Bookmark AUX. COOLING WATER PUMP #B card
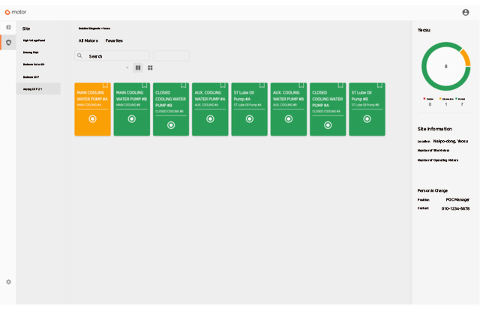The height and width of the screenshot is (311, 480). pos(301,85)
